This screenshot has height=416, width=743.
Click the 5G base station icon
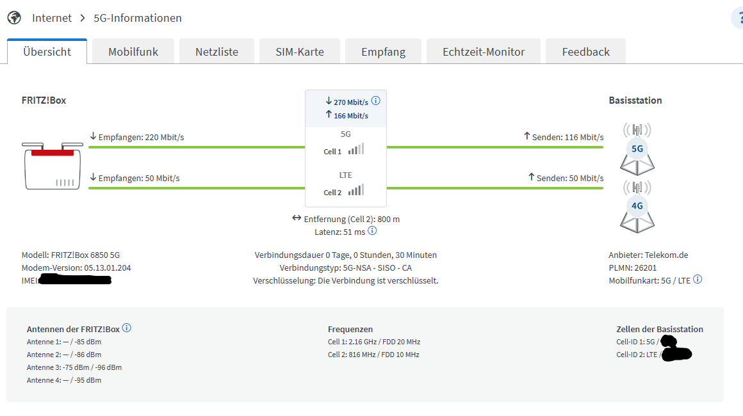pyautogui.click(x=637, y=148)
